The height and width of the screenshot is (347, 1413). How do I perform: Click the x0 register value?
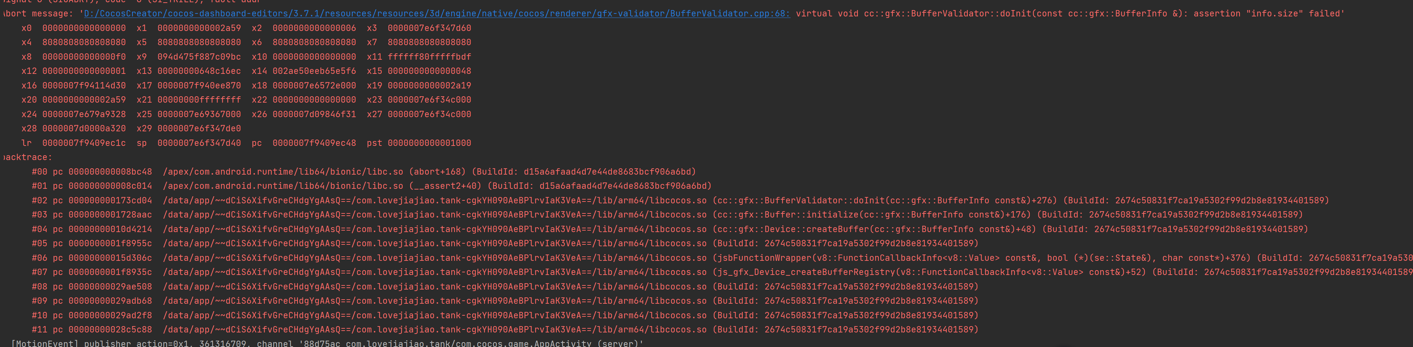point(84,28)
